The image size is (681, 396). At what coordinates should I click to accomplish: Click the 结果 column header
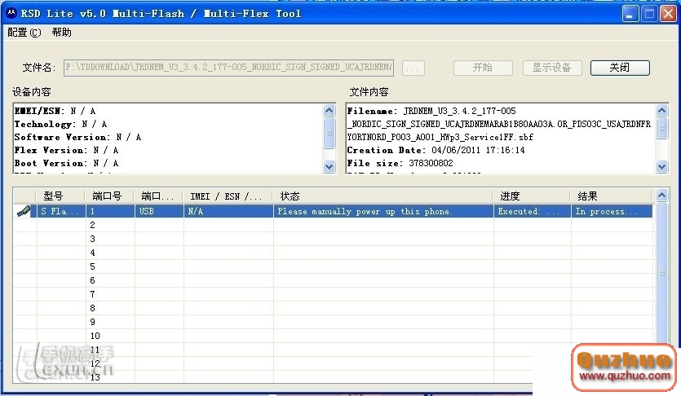(611, 196)
